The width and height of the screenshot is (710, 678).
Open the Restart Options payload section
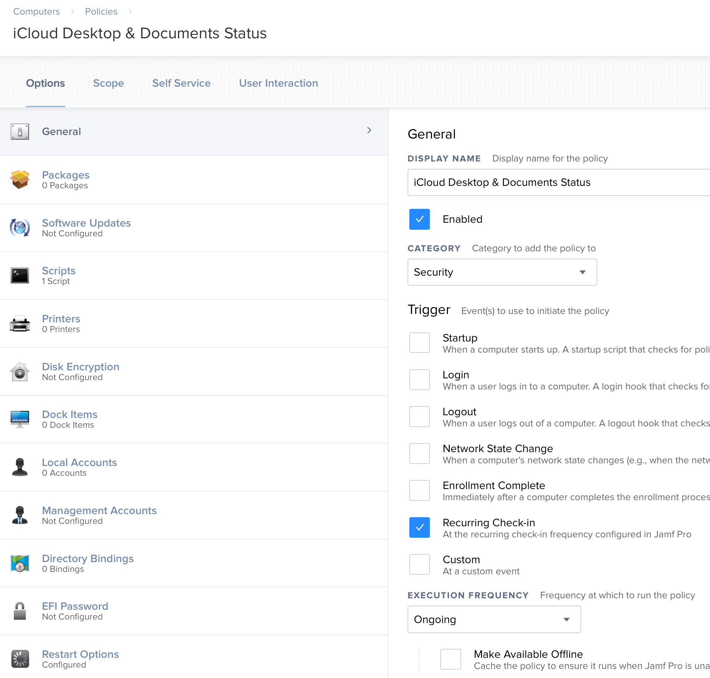pyautogui.click(x=194, y=657)
